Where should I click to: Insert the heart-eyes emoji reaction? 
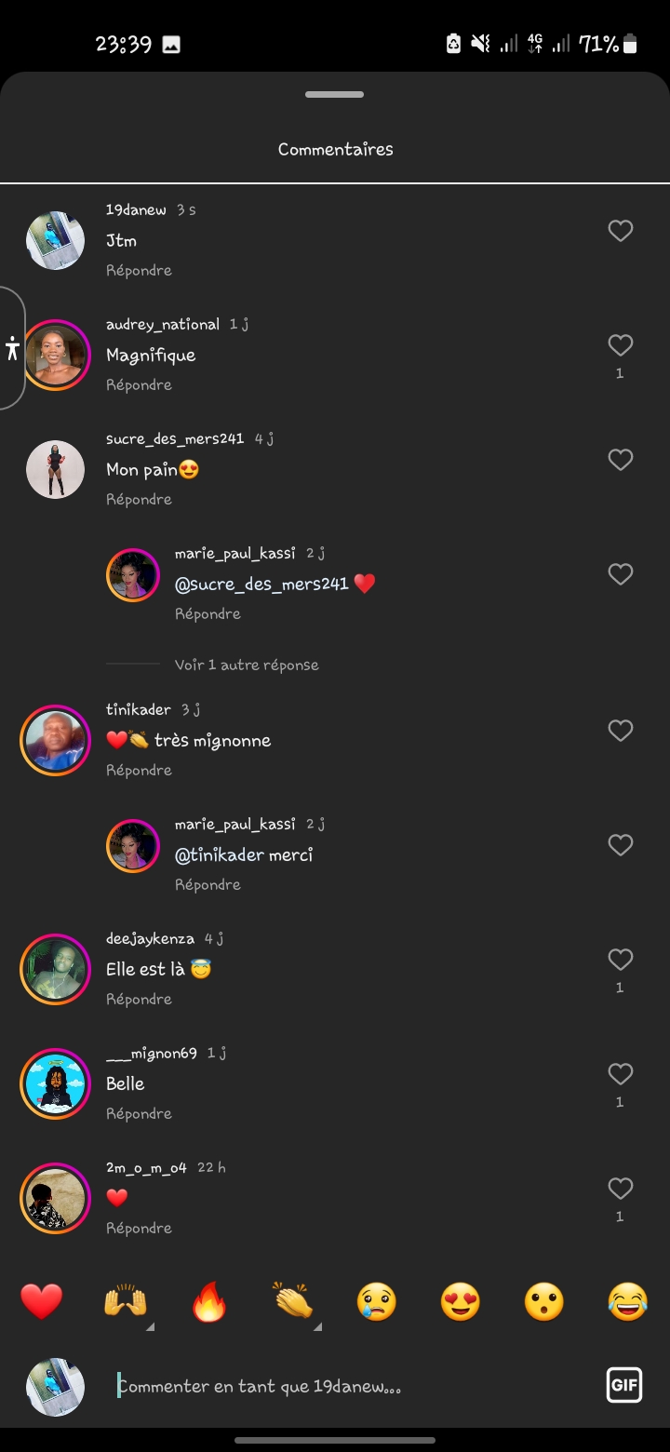pyautogui.click(x=461, y=1301)
